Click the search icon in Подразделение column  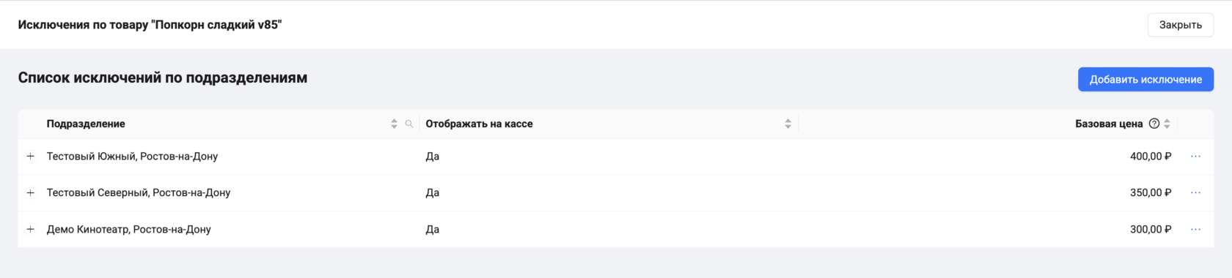409,124
